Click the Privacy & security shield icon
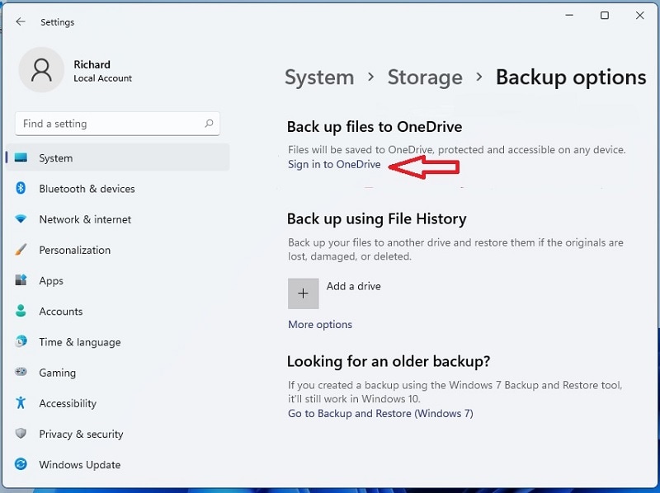 [21, 434]
